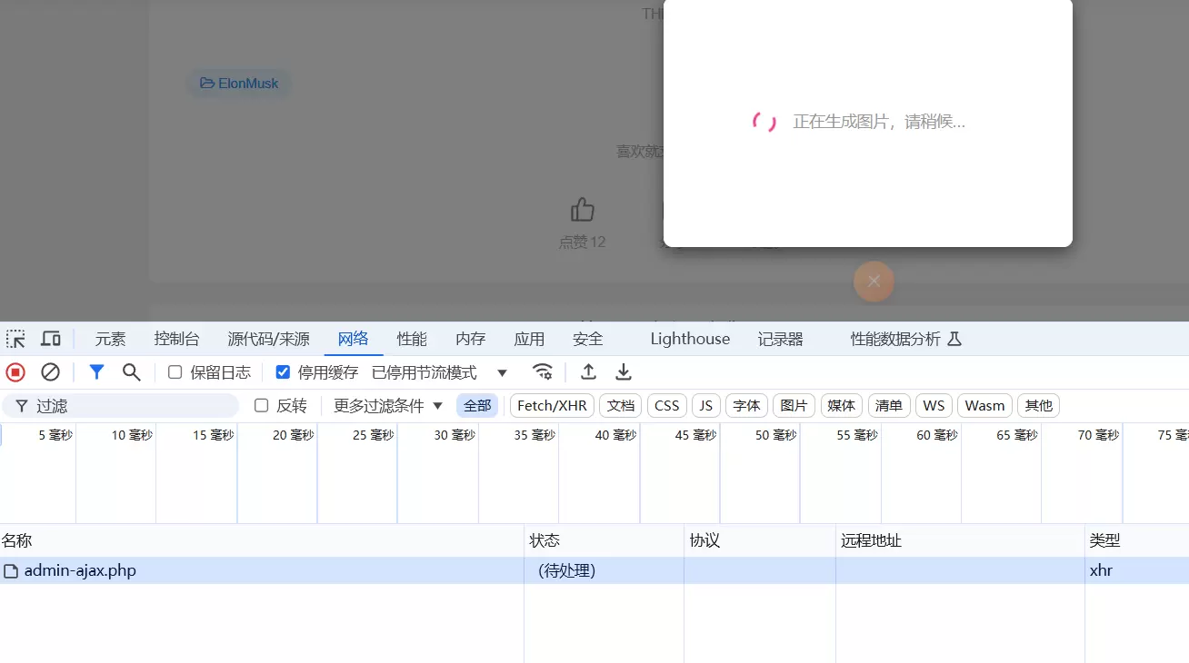Uncheck the 停用缓存 checkbox
The image size is (1189, 663).
coord(283,372)
